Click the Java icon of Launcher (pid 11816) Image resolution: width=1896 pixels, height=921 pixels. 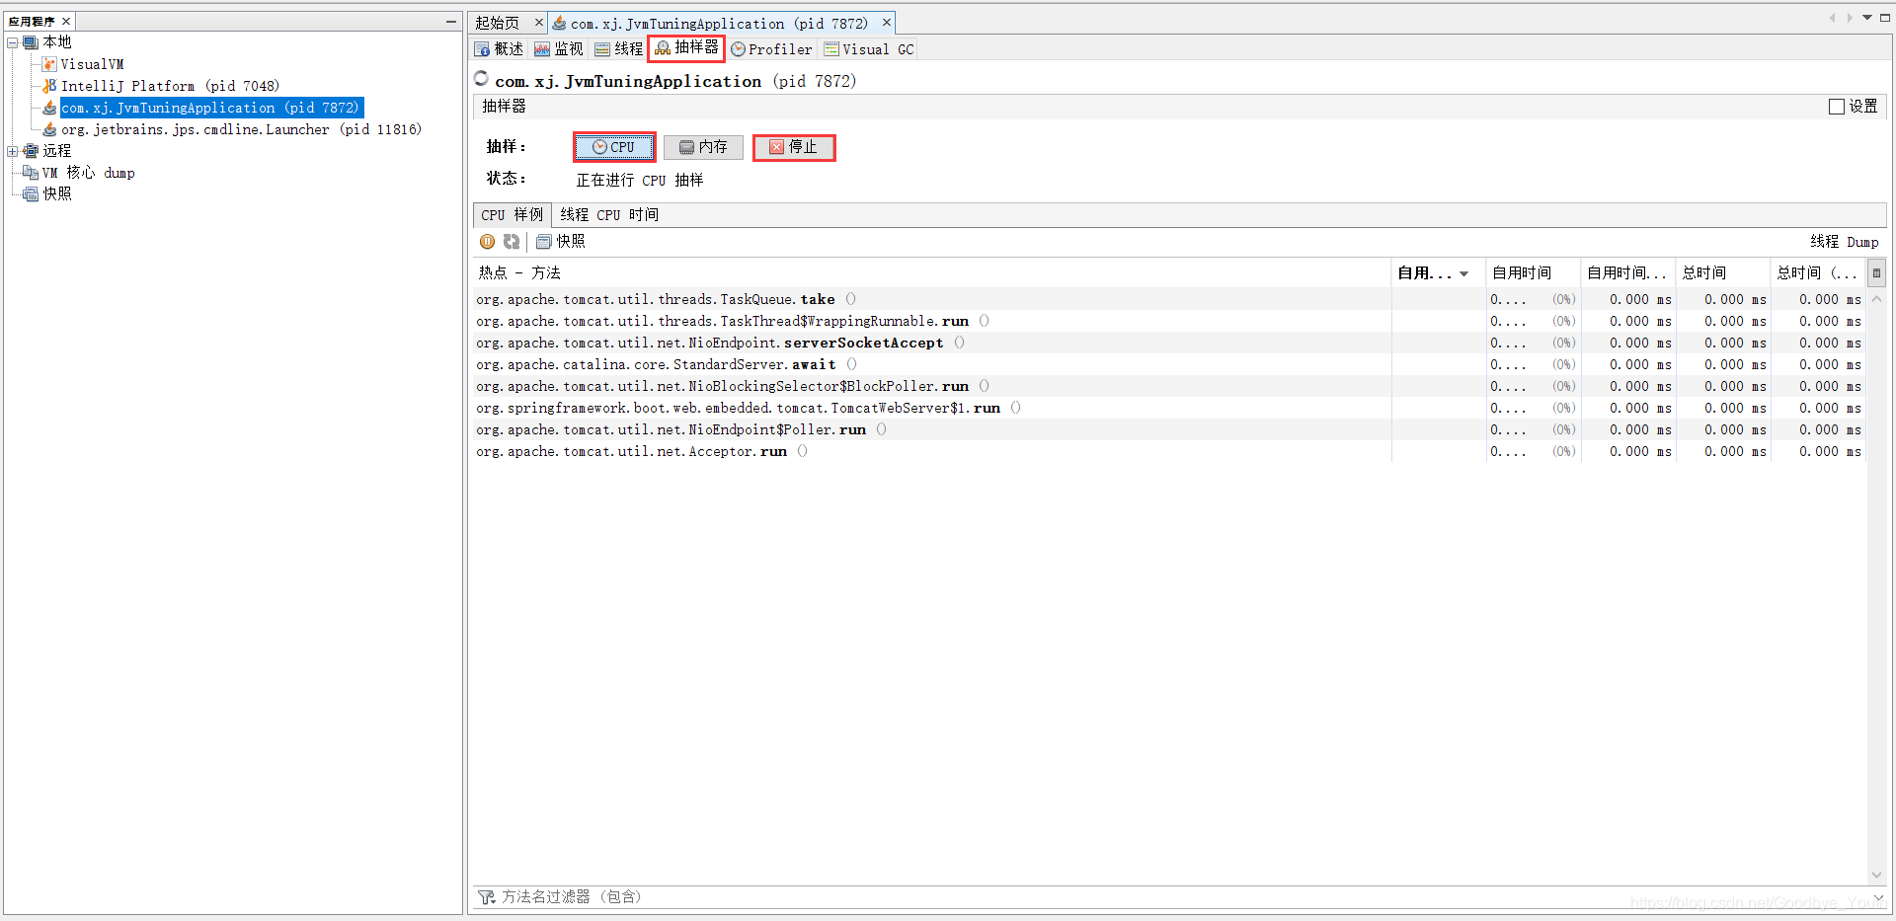point(49,129)
